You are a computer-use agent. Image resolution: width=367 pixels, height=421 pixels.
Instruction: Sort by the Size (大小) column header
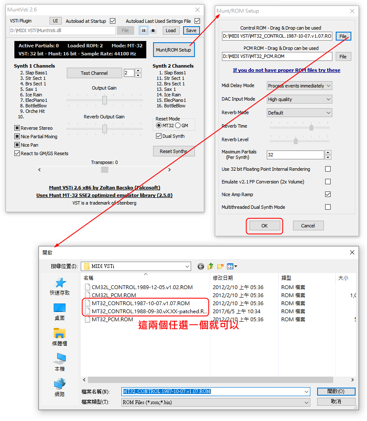click(x=346, y=278)
